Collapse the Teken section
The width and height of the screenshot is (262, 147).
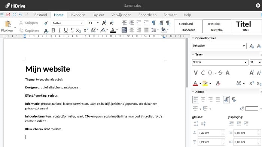pyautogui.click(x=193, y=54)
